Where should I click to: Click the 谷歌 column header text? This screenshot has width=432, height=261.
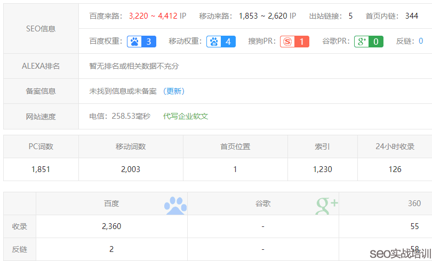click(263, 203)
